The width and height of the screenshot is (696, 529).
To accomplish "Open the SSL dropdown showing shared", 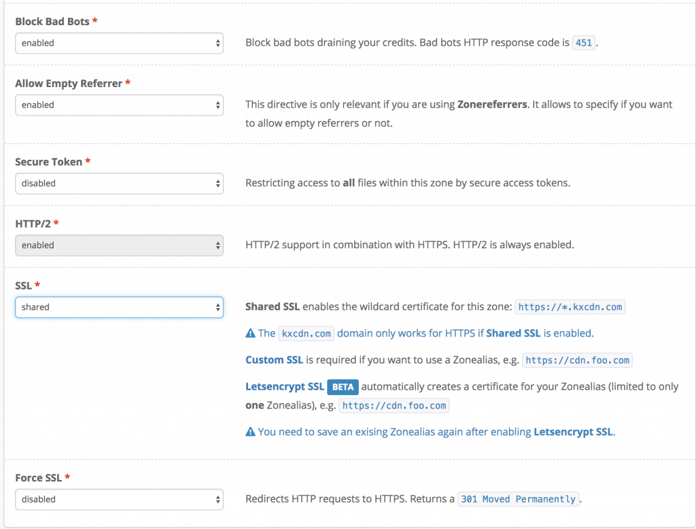I will click(x=119, y=307).
